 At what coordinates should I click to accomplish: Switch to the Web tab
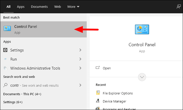(x=58, y=7)
